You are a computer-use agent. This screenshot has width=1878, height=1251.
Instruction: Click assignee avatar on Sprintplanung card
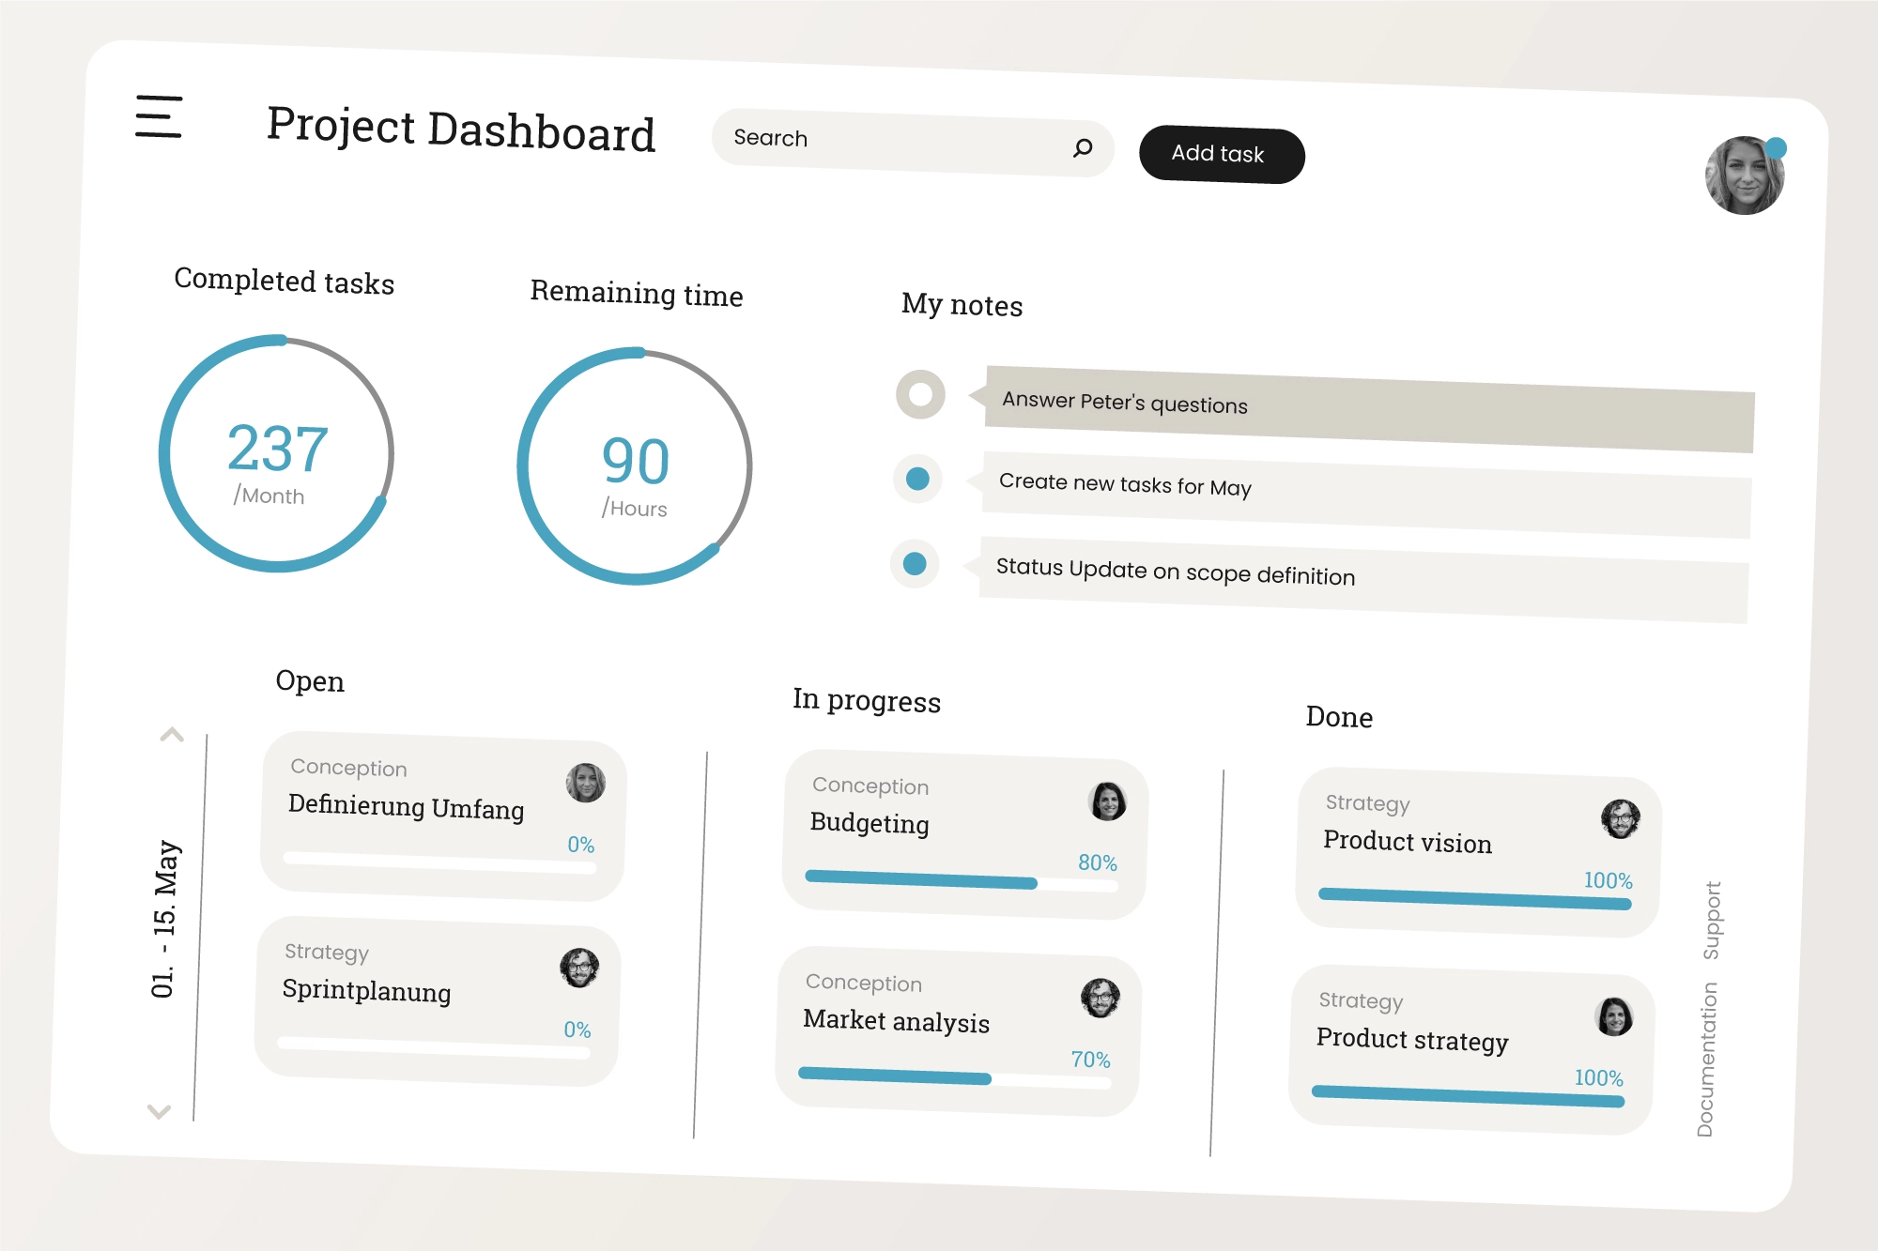pos(579,968)
